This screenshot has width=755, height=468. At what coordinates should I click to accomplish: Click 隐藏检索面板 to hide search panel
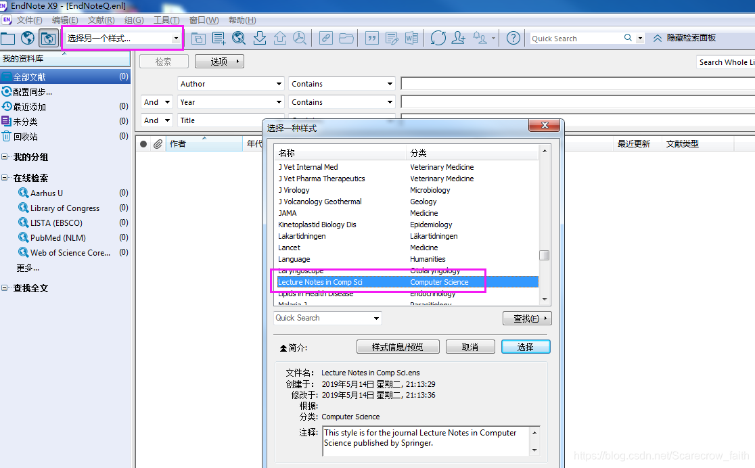tap(685, 38)
